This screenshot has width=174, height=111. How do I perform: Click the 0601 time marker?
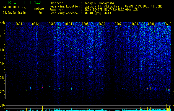click(x=19, y=24)
